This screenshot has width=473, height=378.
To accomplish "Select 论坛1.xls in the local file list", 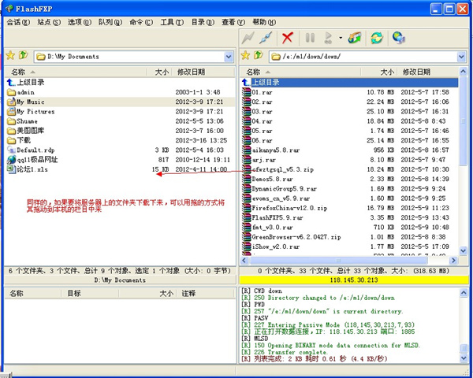I will tap(32, 169).
